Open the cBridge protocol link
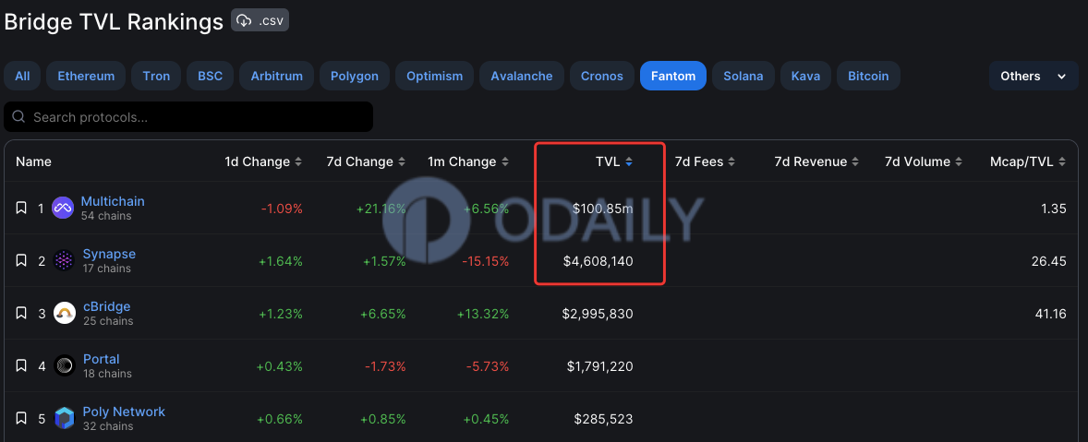1088x442 pixels. (x=106, y=306)
